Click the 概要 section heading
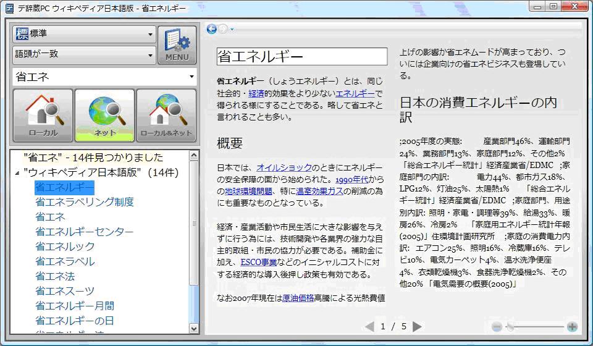This screenshot has width=593, height=346. [230, 143]
